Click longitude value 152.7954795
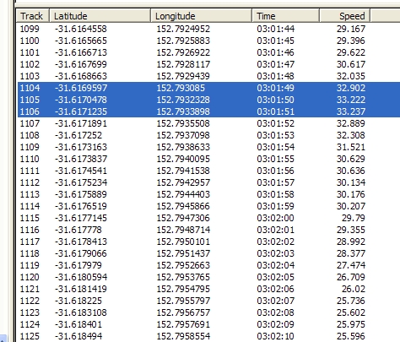400x342 pixels. pyautogui.click(x=183, y=289)
